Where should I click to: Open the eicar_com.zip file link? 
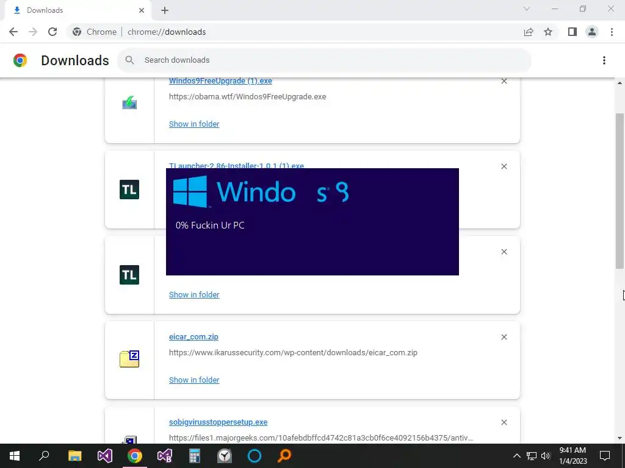point(193,337)
